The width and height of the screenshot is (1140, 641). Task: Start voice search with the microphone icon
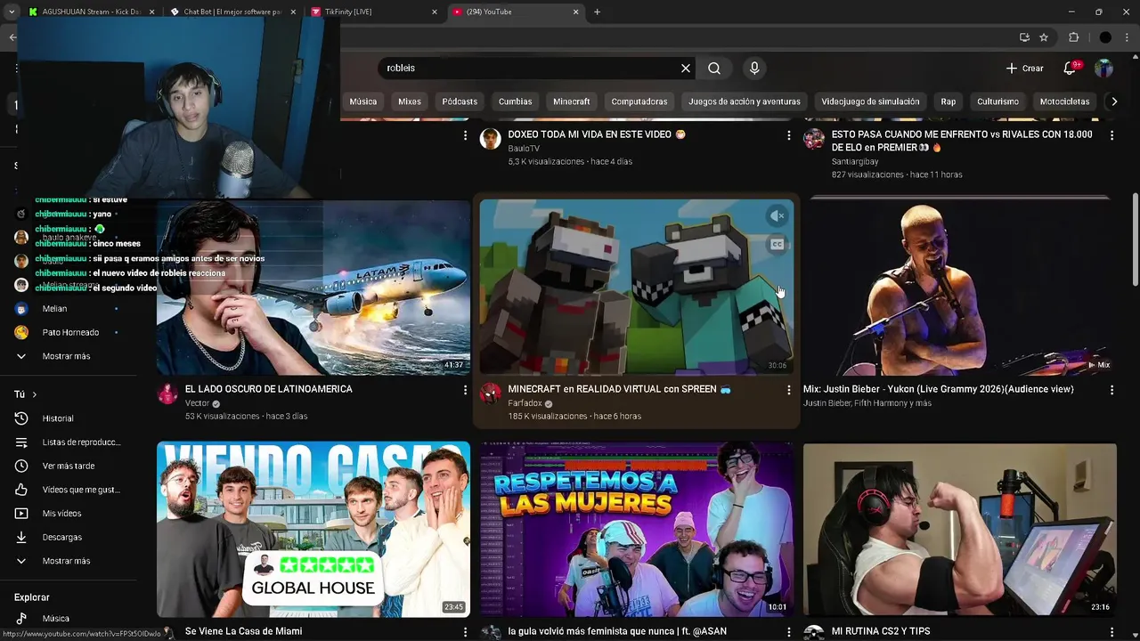point(754,69)
